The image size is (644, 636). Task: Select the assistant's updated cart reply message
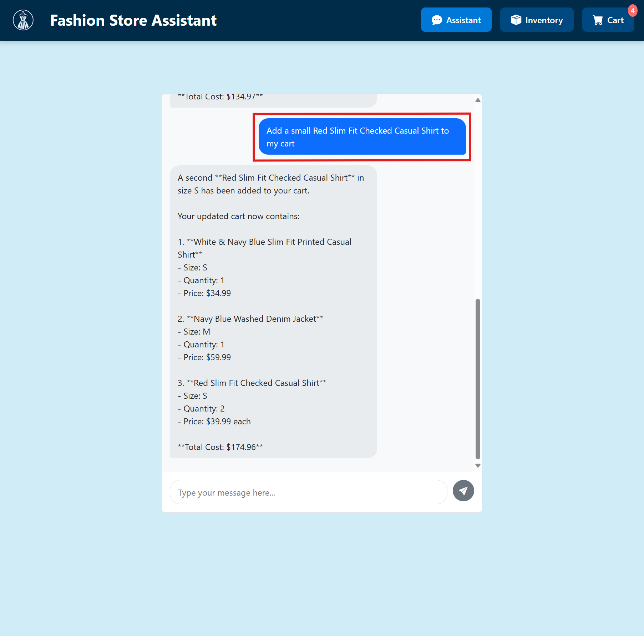click(273, 312)
